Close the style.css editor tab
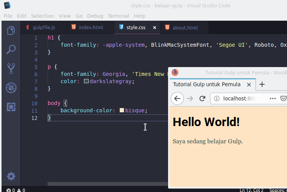Viewport: 287px width, 192px height. point(155,28)
